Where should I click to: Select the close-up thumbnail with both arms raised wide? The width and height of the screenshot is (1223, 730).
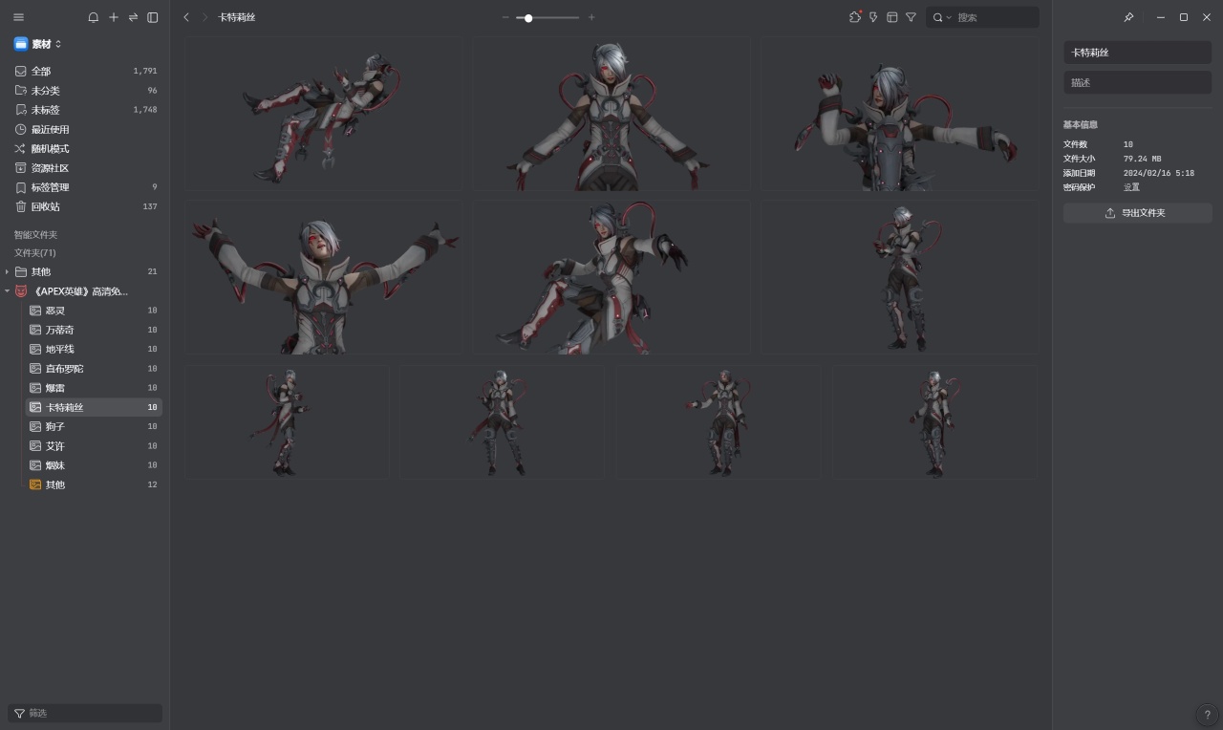point(324,278)
